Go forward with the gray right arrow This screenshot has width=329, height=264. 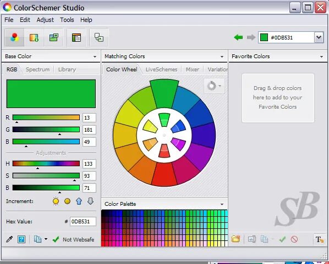click(x=251, y=37)
